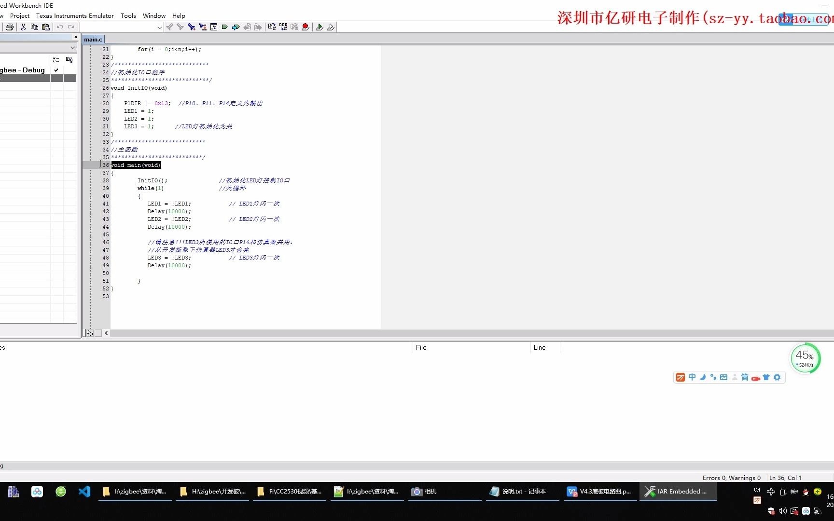Jump to next bookmark icon
Viewport: 834px width, 521px height.
point(236,27)
